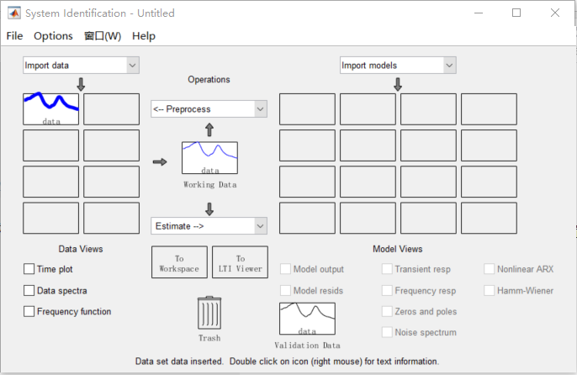Image resolution: width=577 pixels, height=375 pixels.
Task: Open the Import data dropdown
Action: click(81, 65)
